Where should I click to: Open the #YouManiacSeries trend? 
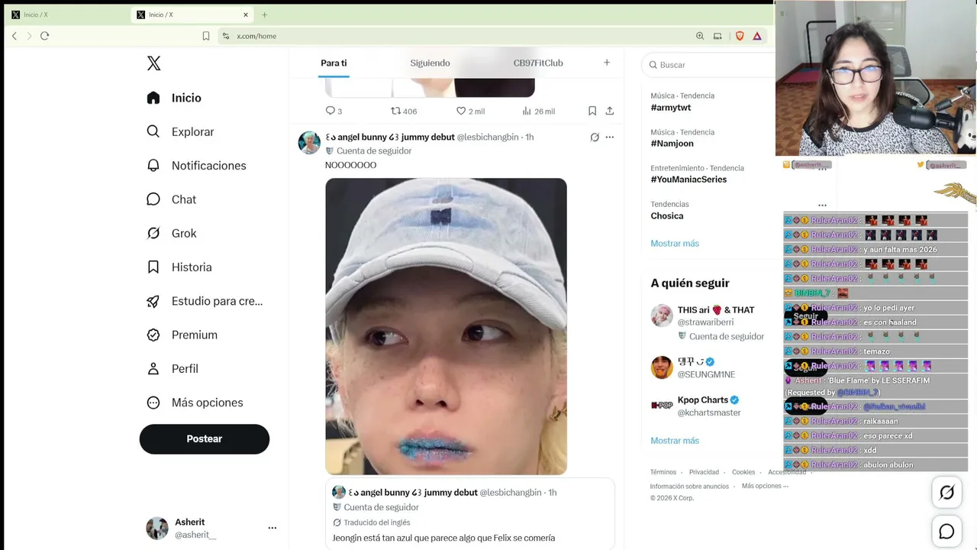[x=688, y=180]
